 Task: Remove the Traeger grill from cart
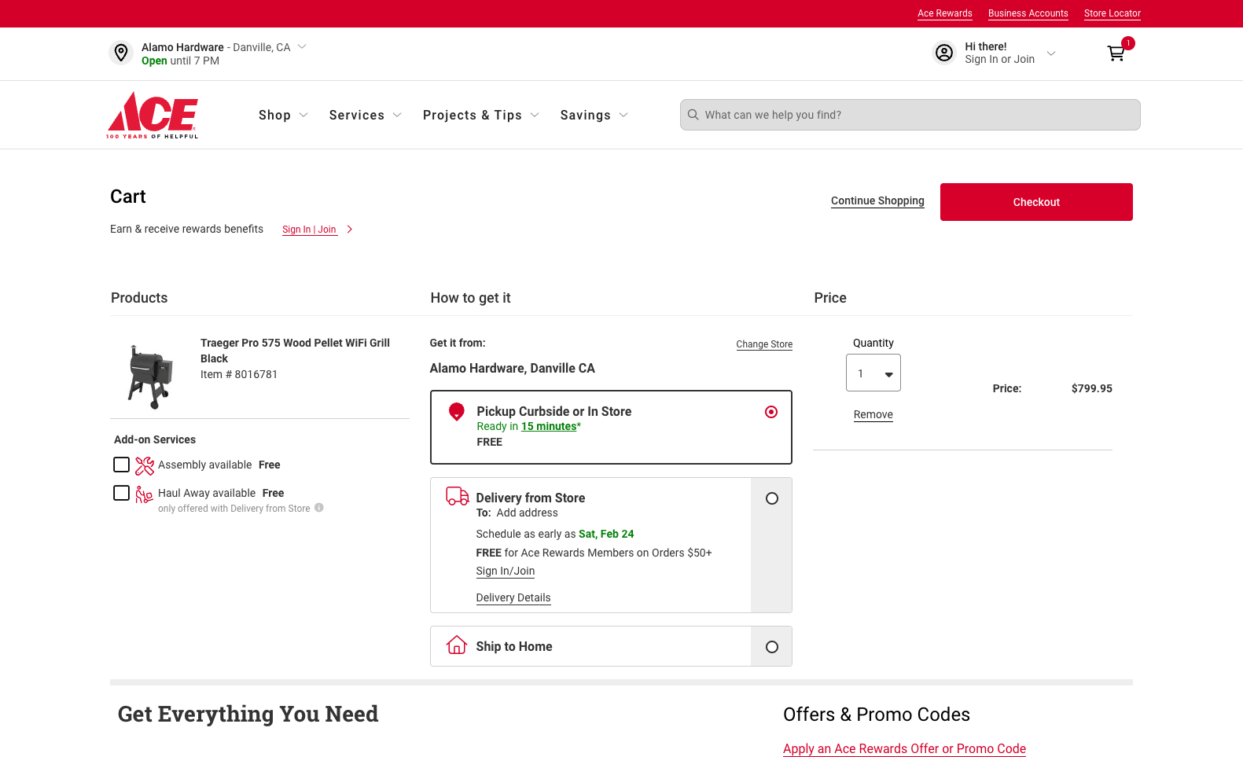coord(873,414)
